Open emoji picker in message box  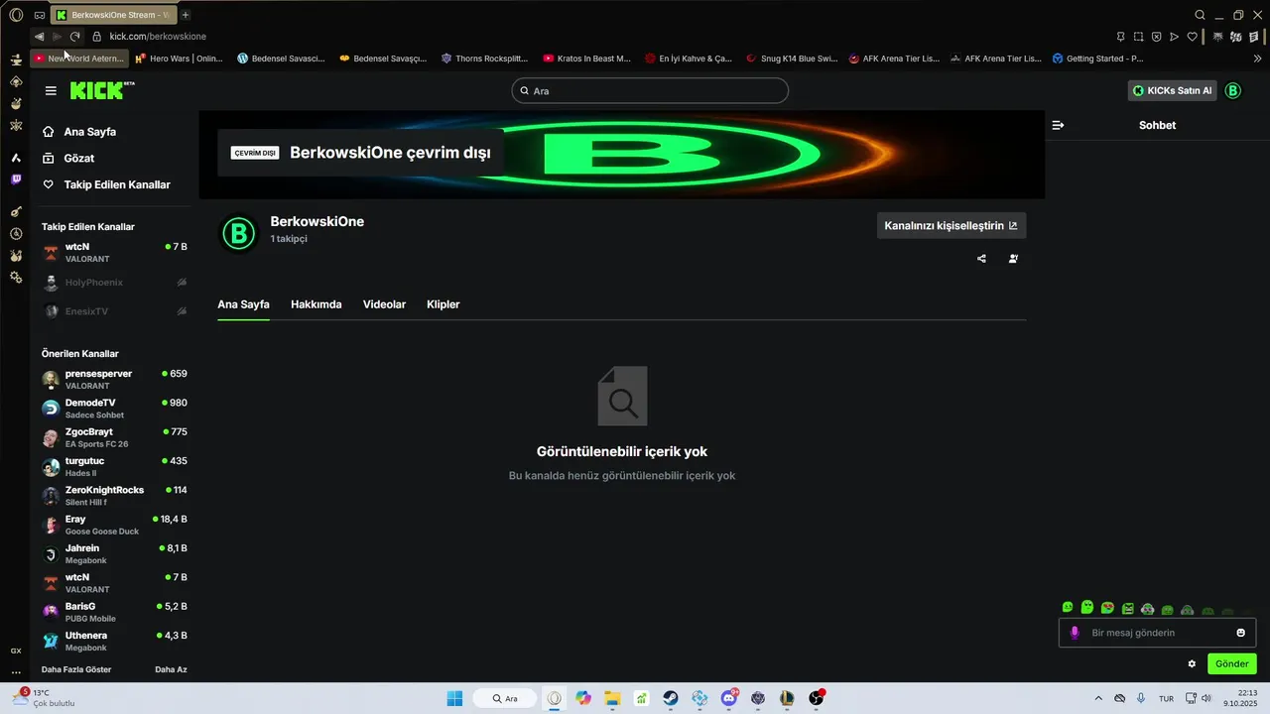tap(1240, 633)
